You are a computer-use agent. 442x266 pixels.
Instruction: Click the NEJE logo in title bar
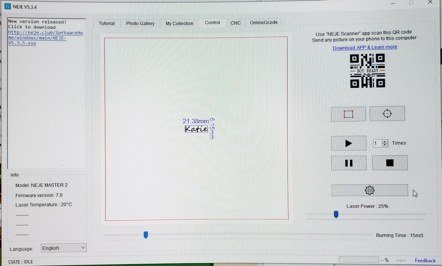(x=8, y=7)
